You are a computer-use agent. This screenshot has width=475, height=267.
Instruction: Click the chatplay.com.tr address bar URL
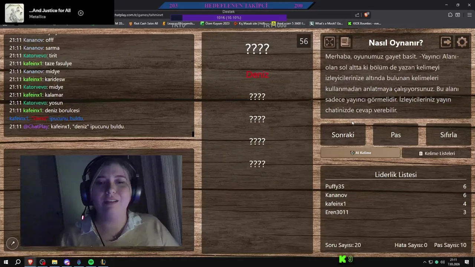pos(139,15)
